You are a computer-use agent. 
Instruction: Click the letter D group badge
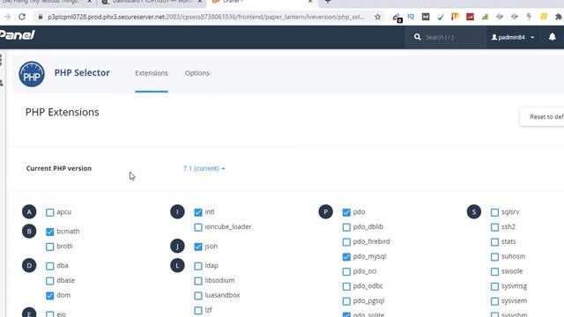(29, 266)
